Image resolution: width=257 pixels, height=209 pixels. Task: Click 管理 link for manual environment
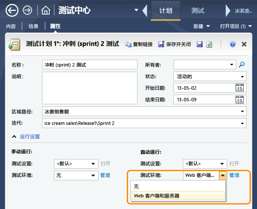pos(105,175)
